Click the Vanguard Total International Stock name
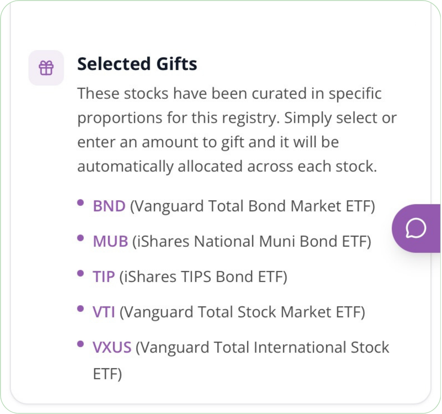442x414 pixels. tap(263, 347)
